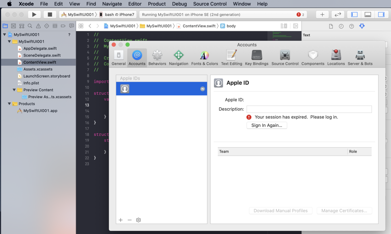Image resolution: width=391 pixels, height=234 pixels.
Task: Select LaunchScreen.storyboard in navigator
Action: point(47,76)
